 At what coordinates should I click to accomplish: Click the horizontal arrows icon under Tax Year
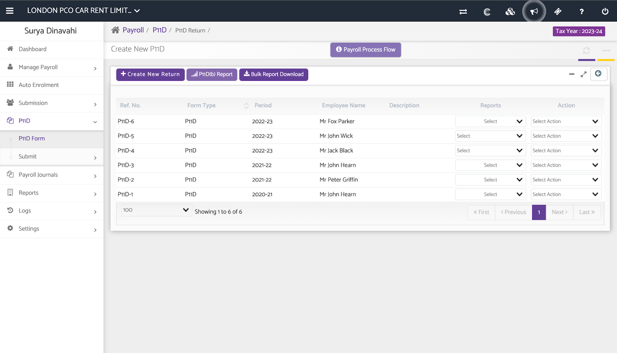click(606, 50)
